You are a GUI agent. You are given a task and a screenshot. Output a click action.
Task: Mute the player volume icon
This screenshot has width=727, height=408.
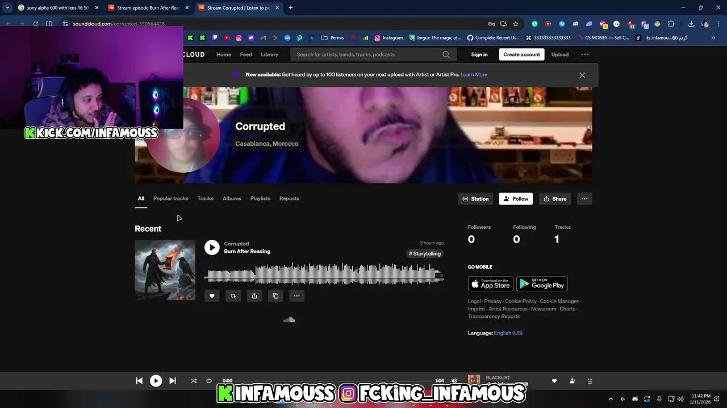pos(454,381)
